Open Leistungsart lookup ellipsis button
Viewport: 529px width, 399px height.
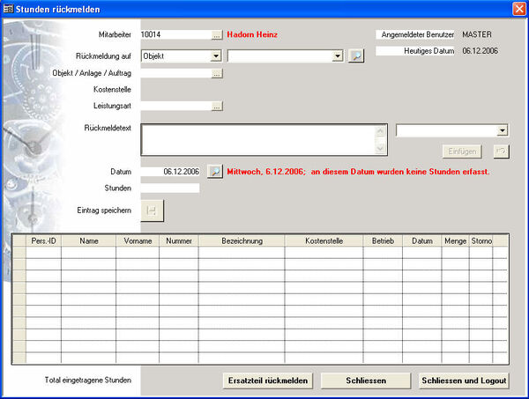click(x=217, y=107)
